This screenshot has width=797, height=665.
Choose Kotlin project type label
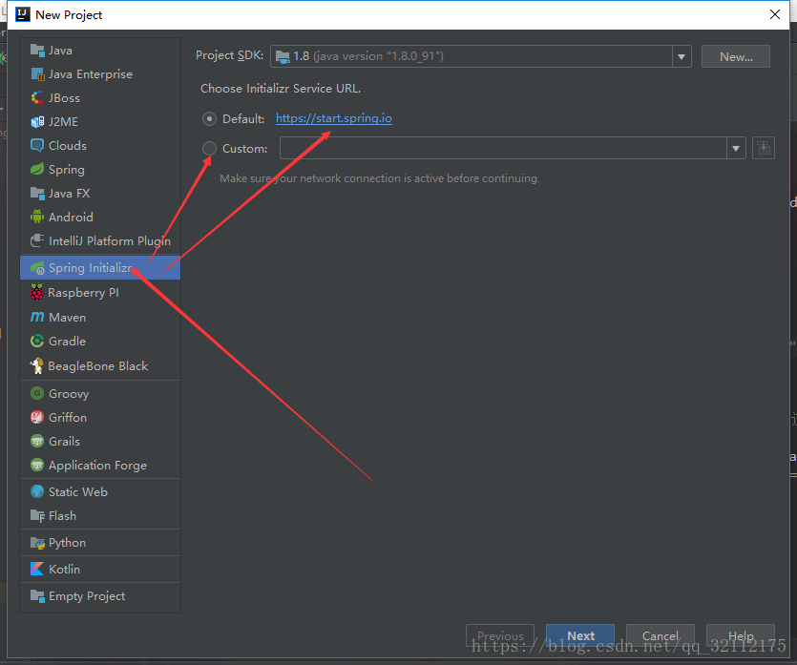click(64, 569)
